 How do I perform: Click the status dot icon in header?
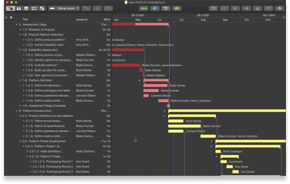tap(6, 17)
